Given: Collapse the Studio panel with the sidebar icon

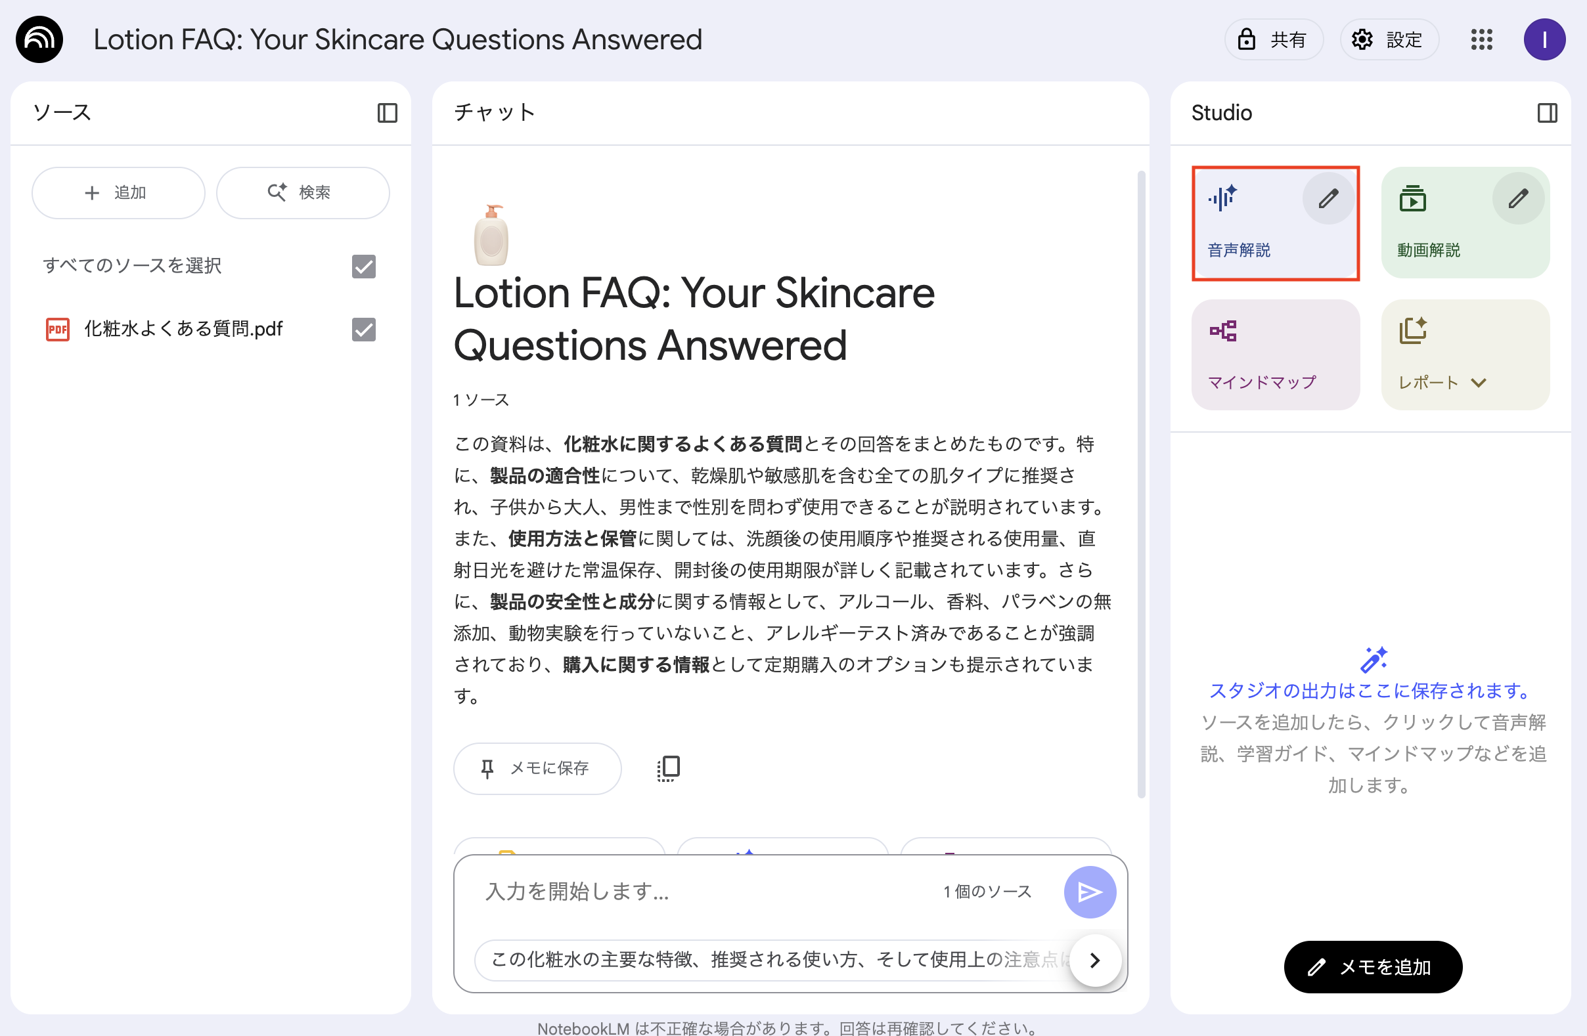Looking at the screenshot, I should pyautogui.click(x=1547, y=113).
